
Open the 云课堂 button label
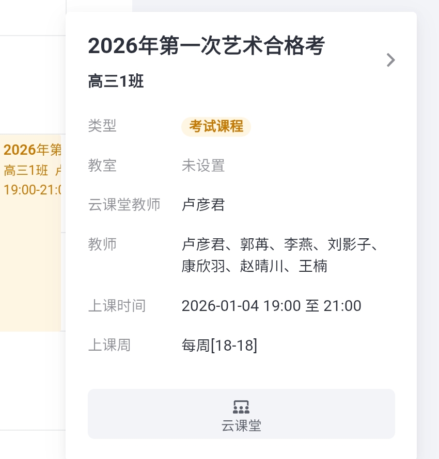[x=241, y=426]
